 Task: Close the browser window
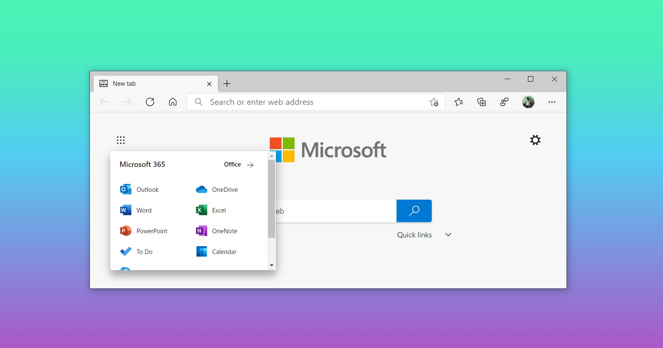click(x=554, y=79)
